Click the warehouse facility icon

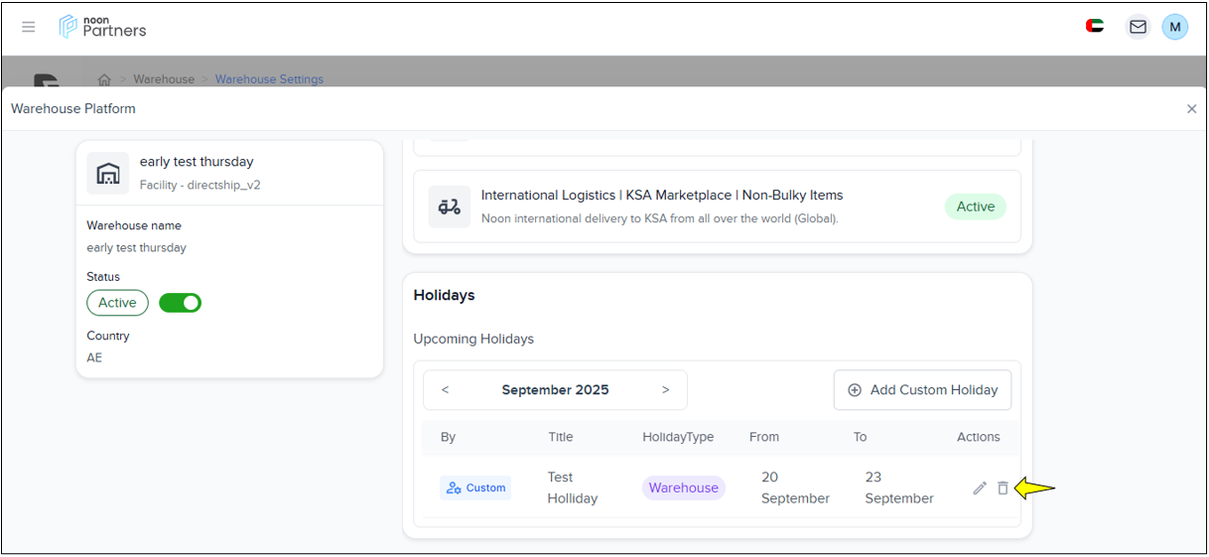[x=107, y=173]
